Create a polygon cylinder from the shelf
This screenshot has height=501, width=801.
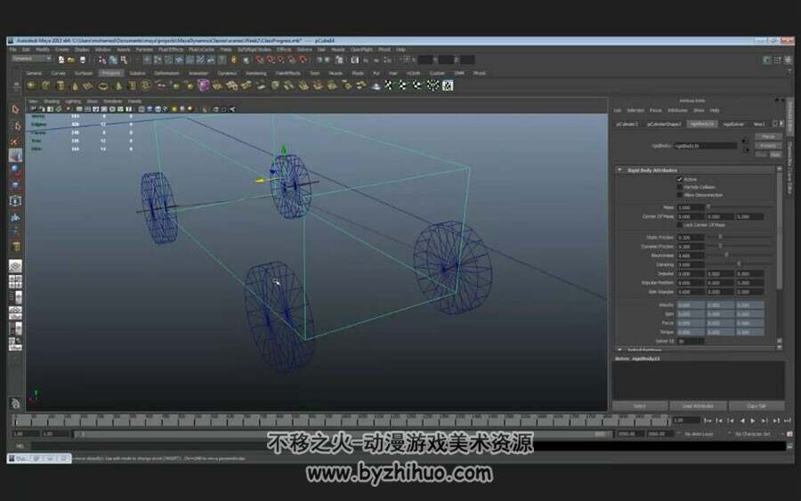(61, 85)
